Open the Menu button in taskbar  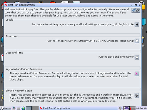[x=6, y=108]
